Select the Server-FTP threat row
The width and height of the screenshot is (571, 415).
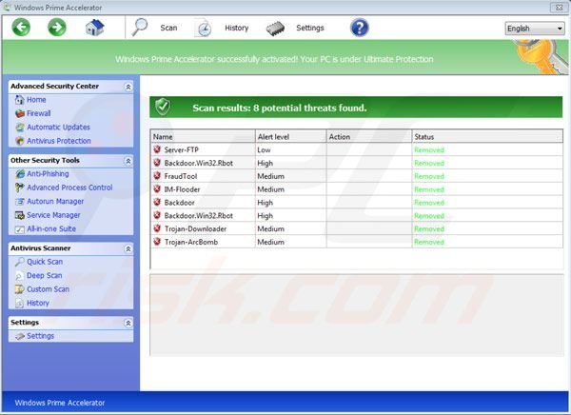tap(357, 149)
